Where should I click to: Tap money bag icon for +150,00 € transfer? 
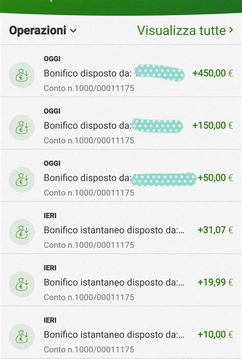point(22,127)
